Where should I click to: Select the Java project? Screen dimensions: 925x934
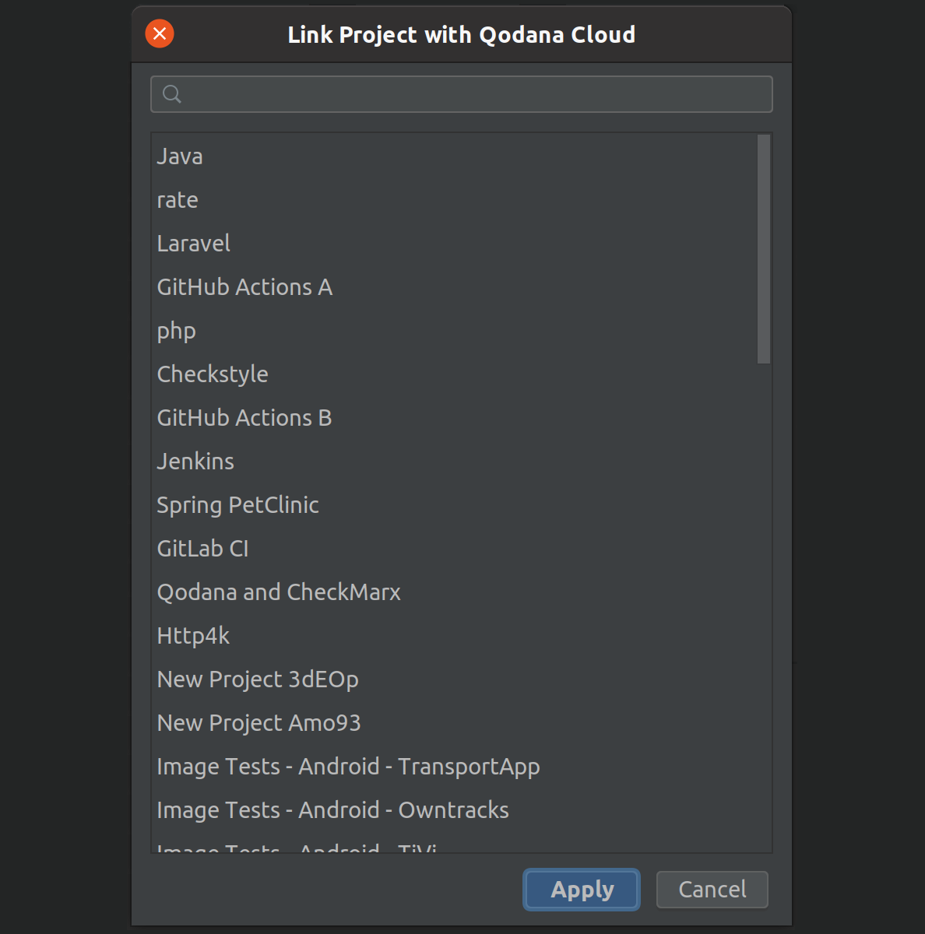180,156
